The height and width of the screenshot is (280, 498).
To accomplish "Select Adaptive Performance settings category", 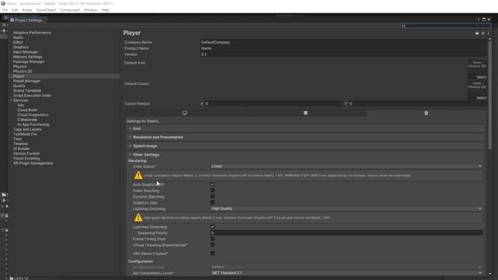I will (x=32, y=33).
